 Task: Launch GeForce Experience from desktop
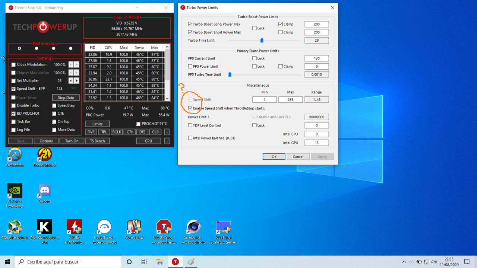click(15, 195)
